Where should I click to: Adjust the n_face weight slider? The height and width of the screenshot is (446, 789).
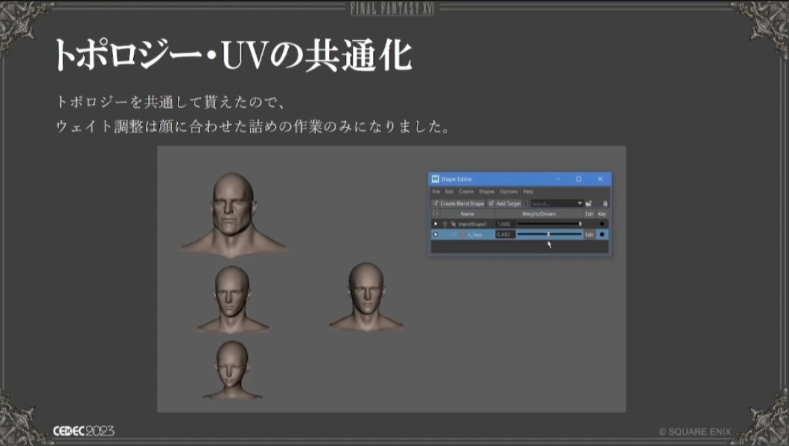[x=549, y=235]
